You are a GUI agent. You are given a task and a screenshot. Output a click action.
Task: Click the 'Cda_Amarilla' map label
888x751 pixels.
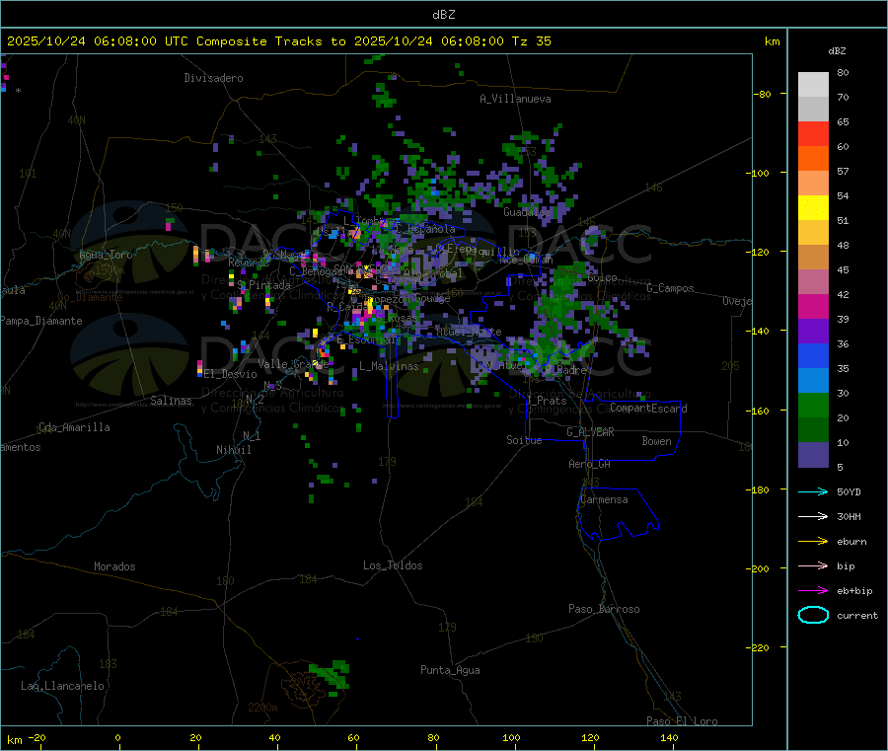tap(74, 427)
